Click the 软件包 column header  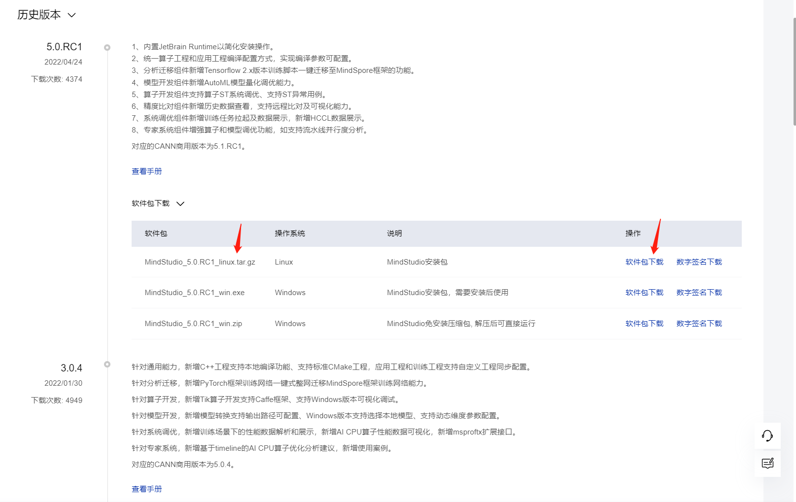[156, 234]
